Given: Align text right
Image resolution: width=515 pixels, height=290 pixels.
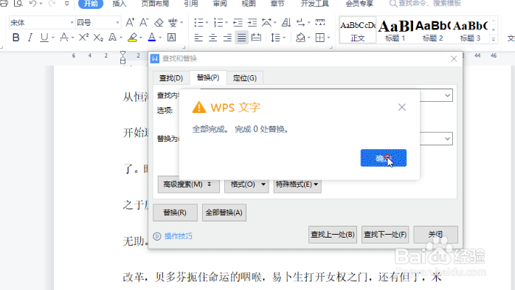Looking at the screenshot, I should 227,38.
